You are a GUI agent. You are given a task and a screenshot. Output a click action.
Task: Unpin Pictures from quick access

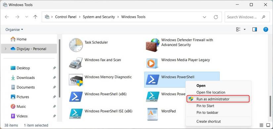(54, 97)
